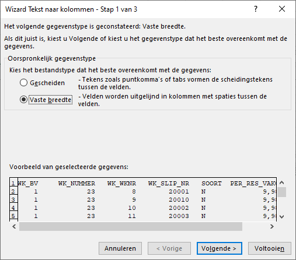Click the SOORT column header in preview
The image size is (296, 260).
coord(211,184)
